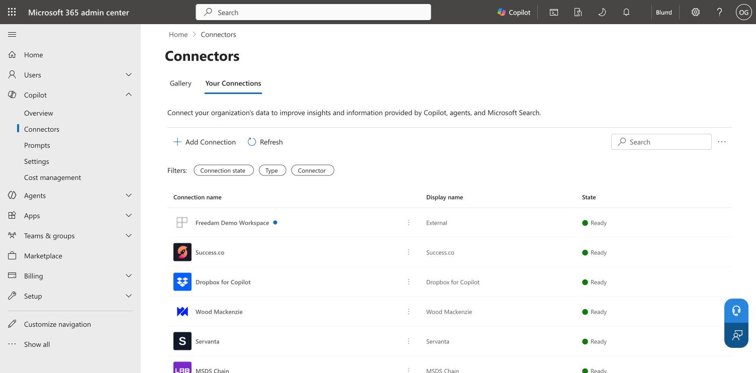Click the Home icon in sidebar
Image resolution: width=756 pixels, height=373 pixels.
coord(12,54)
